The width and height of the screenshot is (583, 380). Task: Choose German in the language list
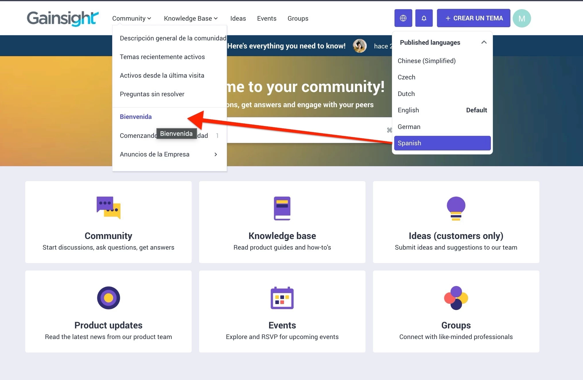[x=409, y=127]
